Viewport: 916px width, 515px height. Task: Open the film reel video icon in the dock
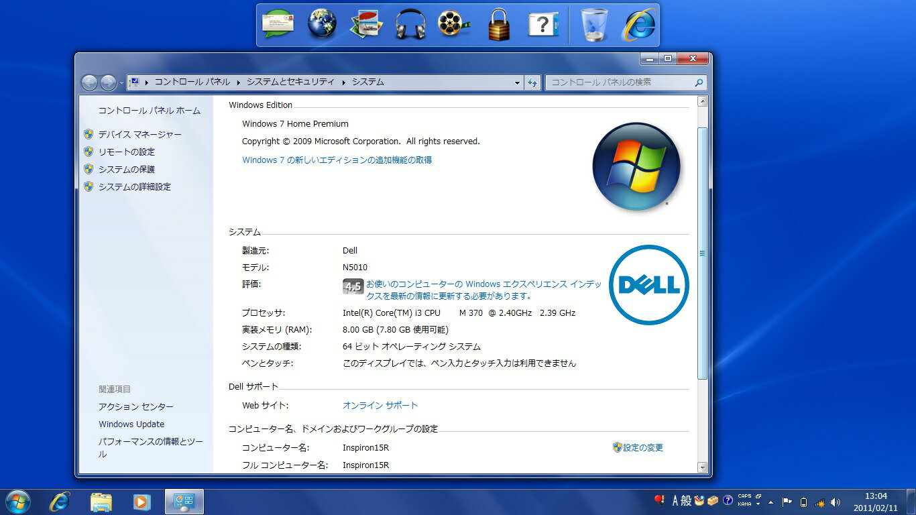click(454, 24)
